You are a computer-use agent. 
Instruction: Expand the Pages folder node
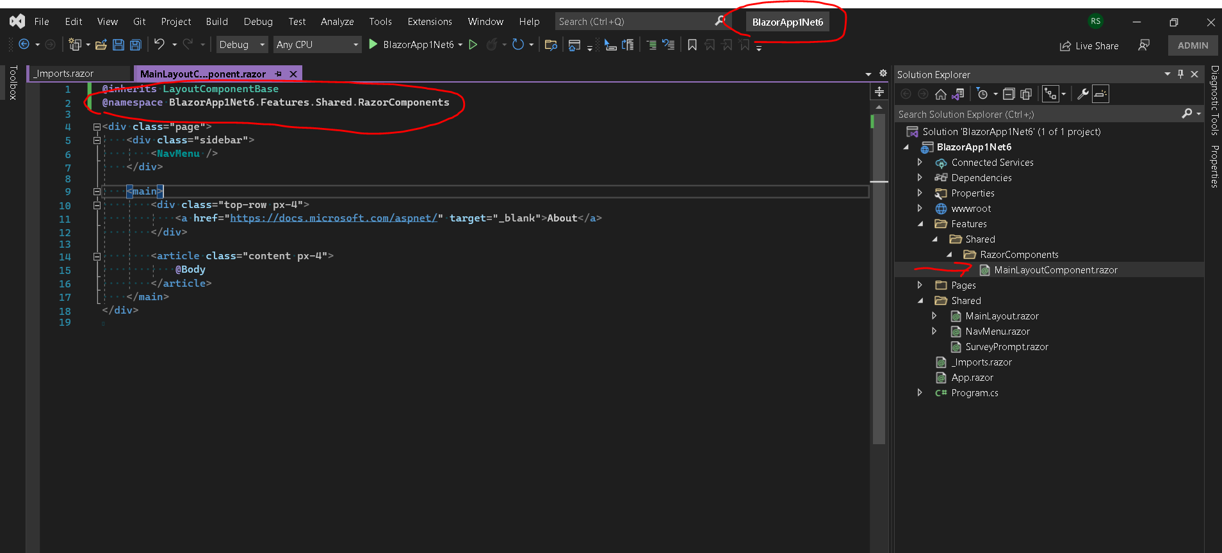[920, 285]
